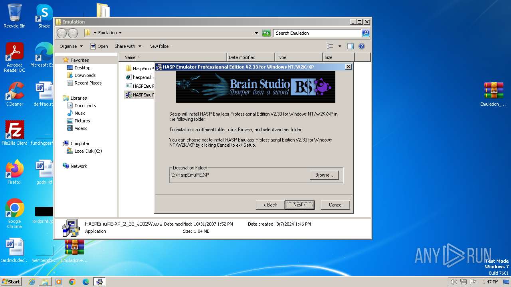Open Emulation+ archive on desktop

pyautogui.click(x=74, y=251)
